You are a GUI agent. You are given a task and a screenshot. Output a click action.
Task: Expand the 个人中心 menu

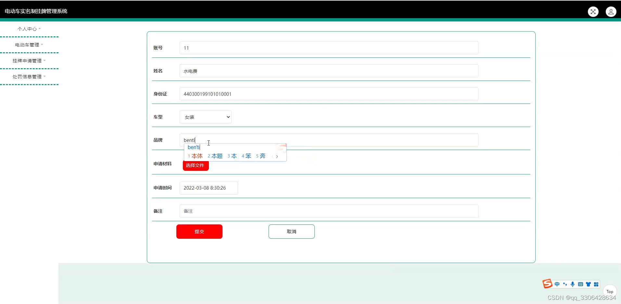click(29, 29)
